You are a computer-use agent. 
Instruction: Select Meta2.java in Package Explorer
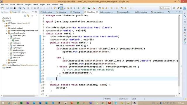[17, 43]
